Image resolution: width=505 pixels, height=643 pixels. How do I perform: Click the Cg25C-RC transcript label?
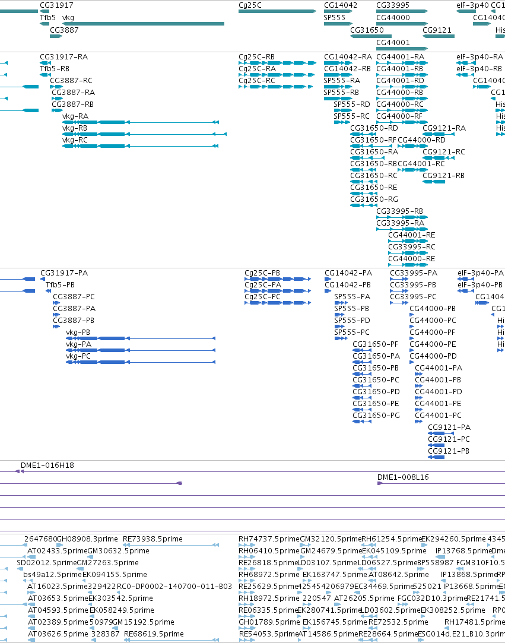(x=257, y=80)
